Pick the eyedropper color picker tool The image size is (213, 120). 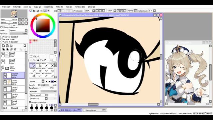click(45, 60)
